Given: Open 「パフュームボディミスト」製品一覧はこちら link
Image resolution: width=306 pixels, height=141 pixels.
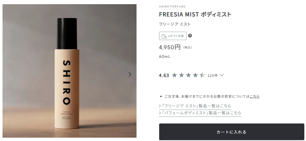Looking at the screenshot, I should (202, 113).
